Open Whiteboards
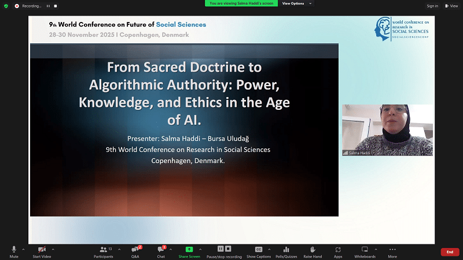463x260 pixels. coord(365,251)
